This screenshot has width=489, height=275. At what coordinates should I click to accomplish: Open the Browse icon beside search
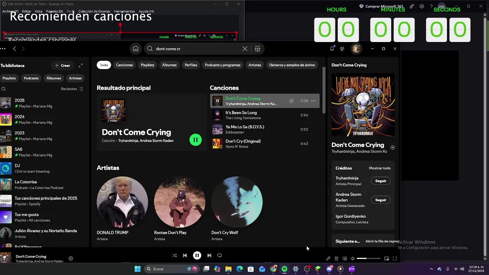257,49
